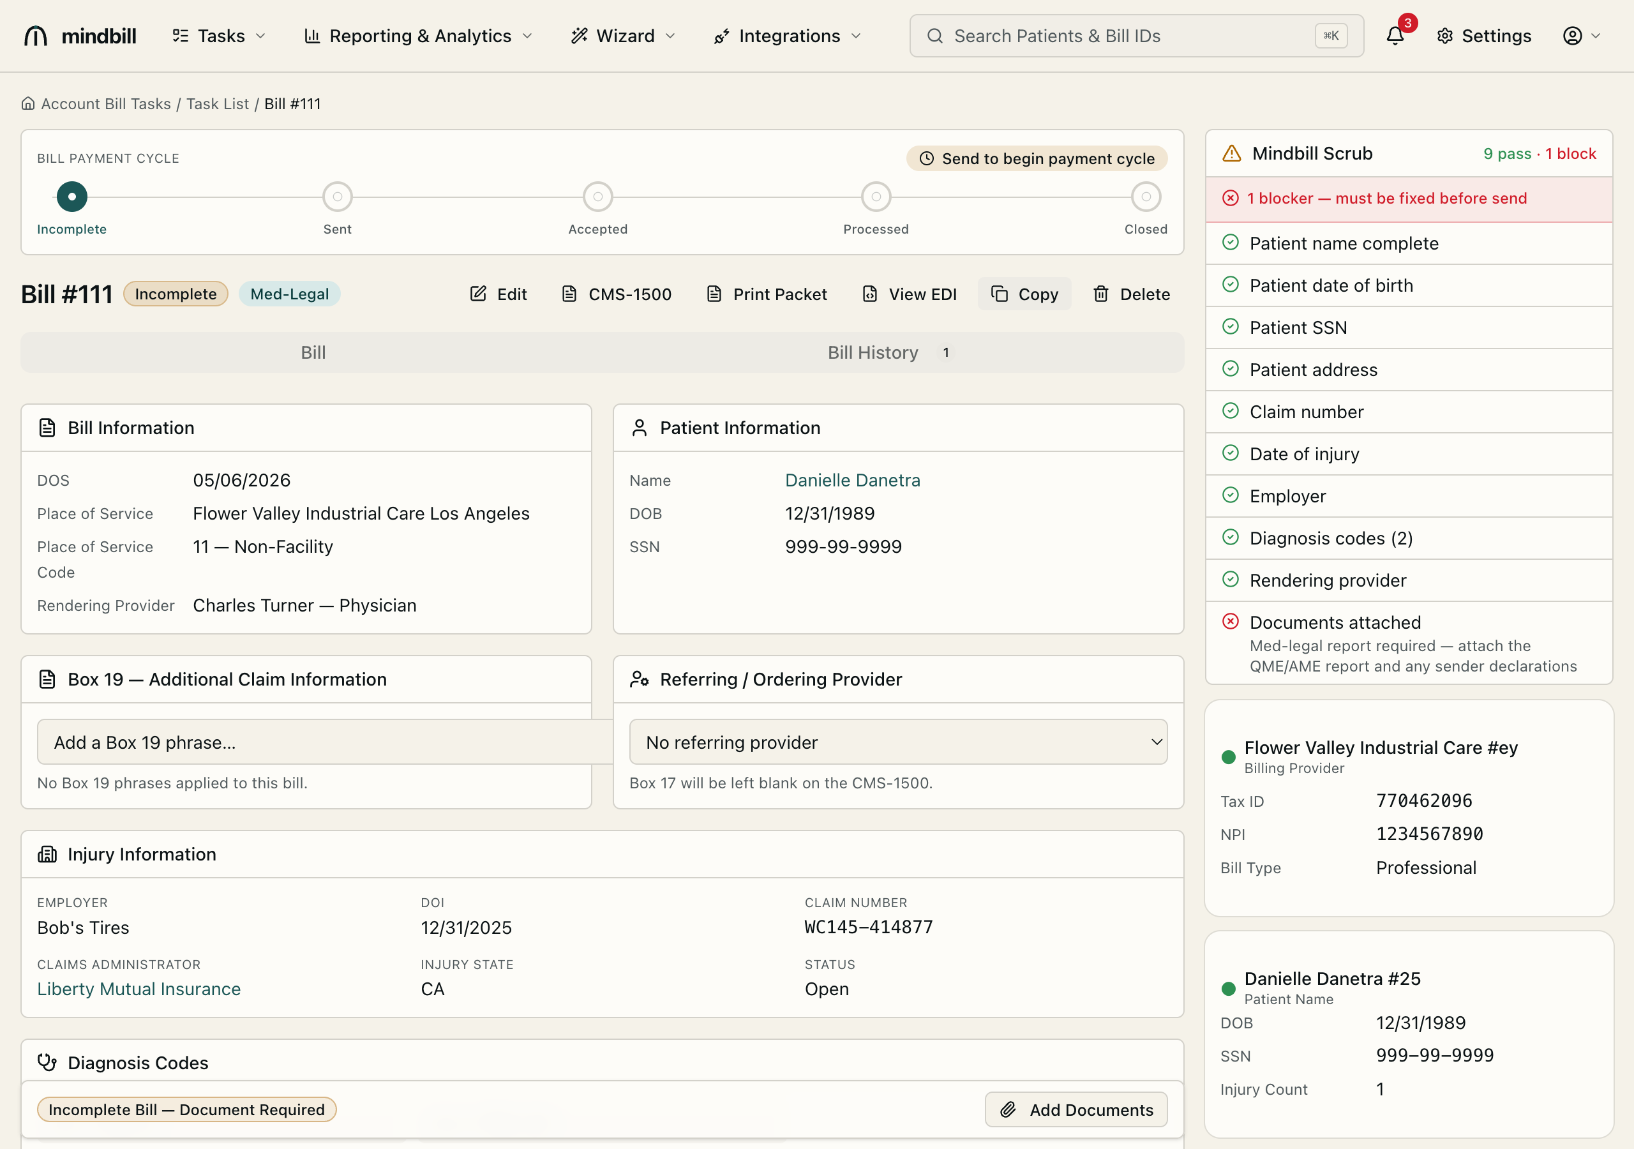Image resolution: width=1634 pixels, height=1149 pixels.
Task: Click the Employer scrub item
Action: tap(1409, 495)
